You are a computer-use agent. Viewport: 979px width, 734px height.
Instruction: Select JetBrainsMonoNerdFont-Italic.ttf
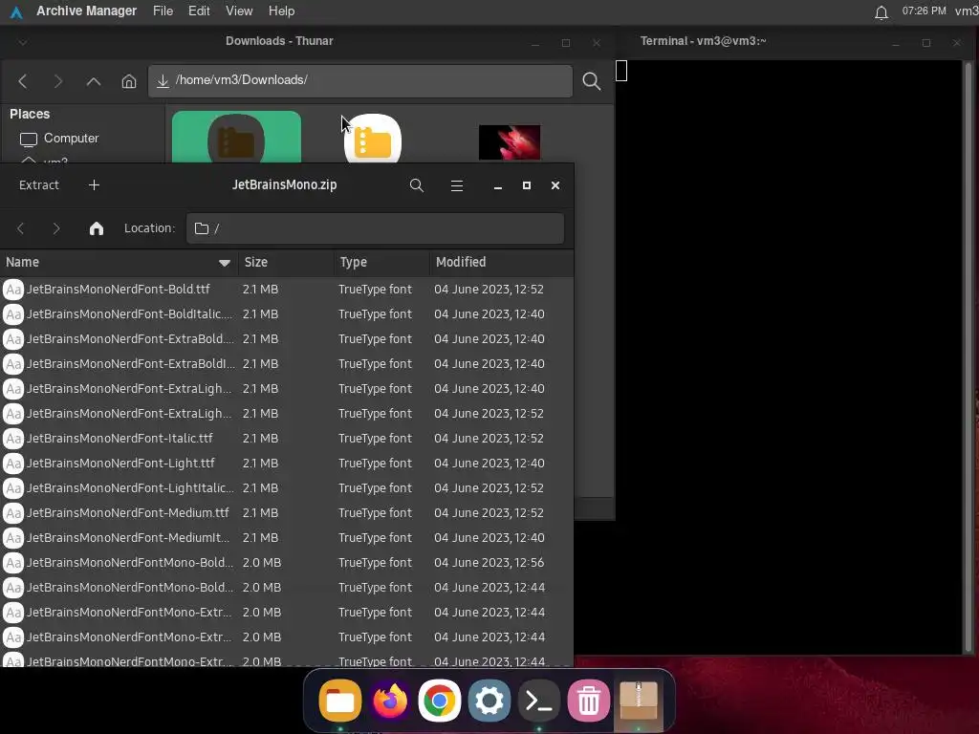coord(287,438)
